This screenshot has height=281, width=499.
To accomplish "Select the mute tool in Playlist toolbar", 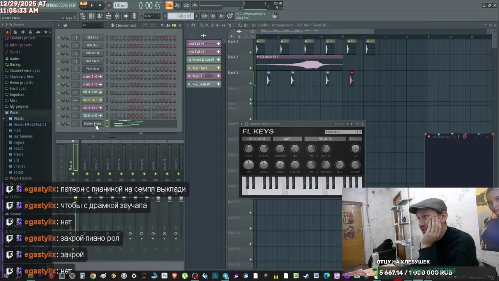I will tap(218, 25).
